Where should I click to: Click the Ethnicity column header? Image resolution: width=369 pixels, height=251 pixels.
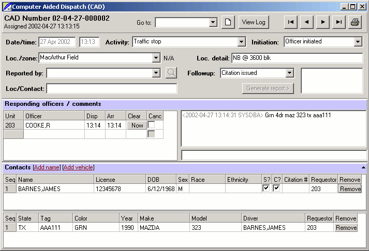tap(243, 180)
